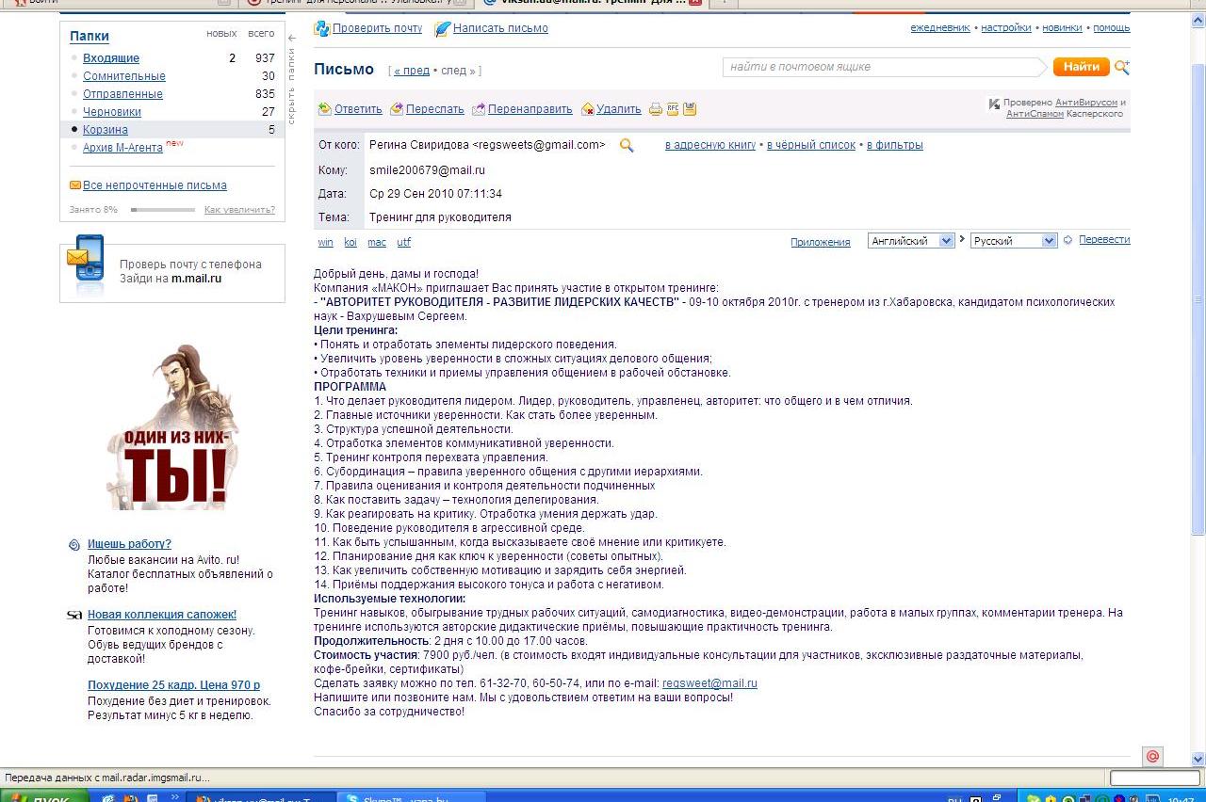This screenshot has width=1206, height=802.
Task: Click the в чёрный список link
Action: (x=811, y=145)
